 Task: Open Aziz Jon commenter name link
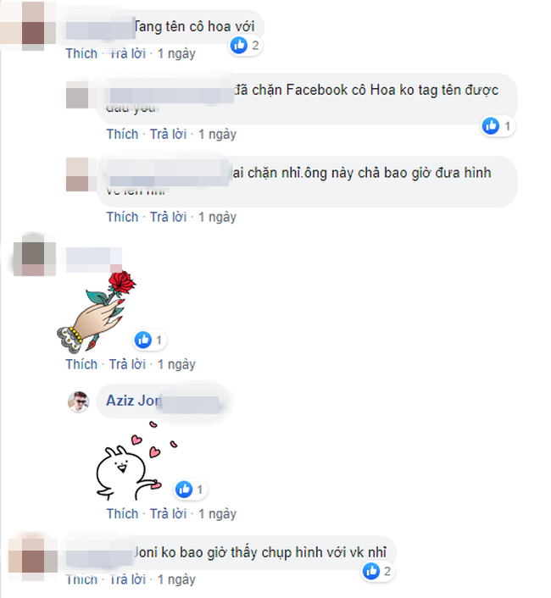(133, 401)
